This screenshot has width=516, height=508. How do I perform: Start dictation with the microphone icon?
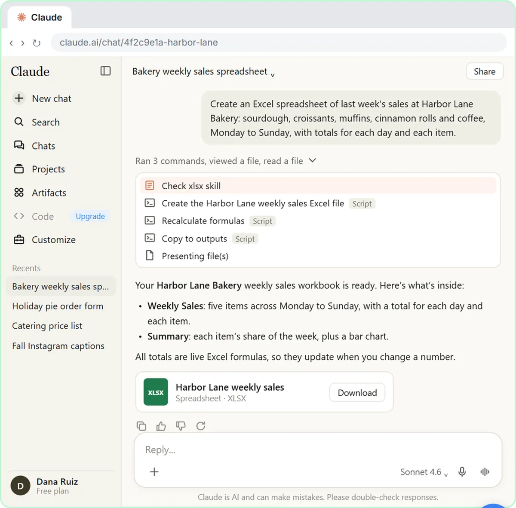462,471
